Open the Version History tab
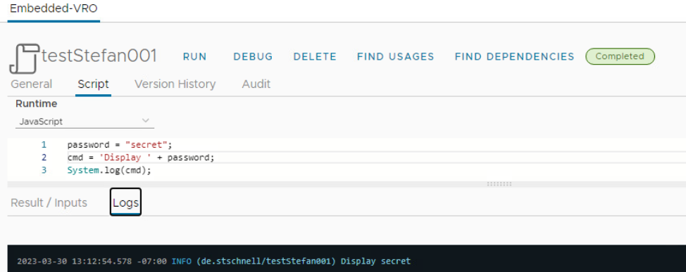This screenshot has height=272, width=686. point(175,84)
